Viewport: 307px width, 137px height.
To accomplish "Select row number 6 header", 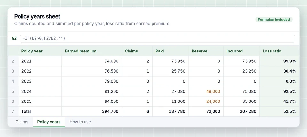I will (13, 101).
